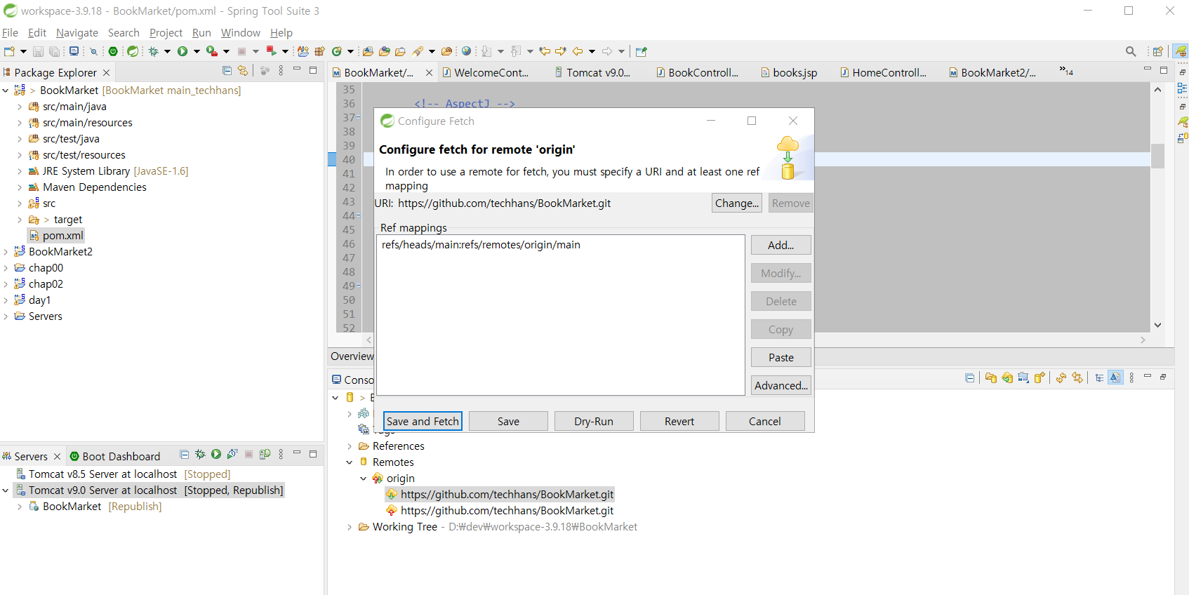Viewport: 1189px width, 595px height.
Task: Click Refresh icon in Git Repositories toolbar
Action: (1061, 378)
